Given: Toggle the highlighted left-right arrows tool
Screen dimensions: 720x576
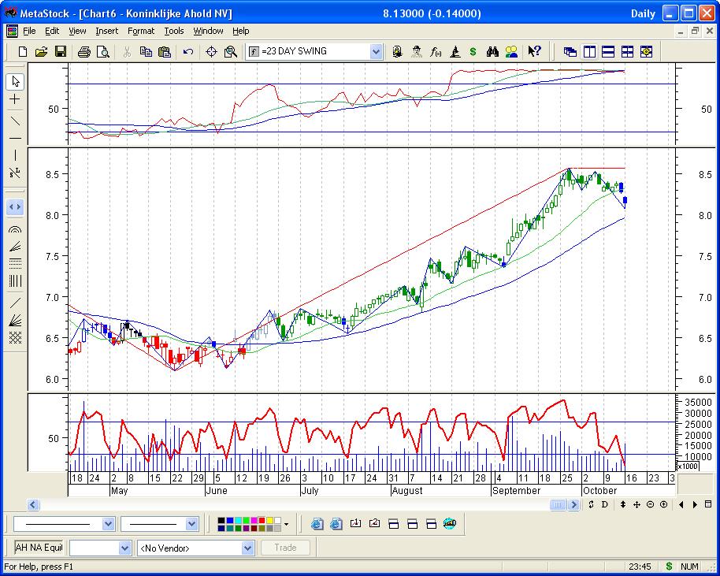Looking at the screenshot, I should [x=15, y=207].
